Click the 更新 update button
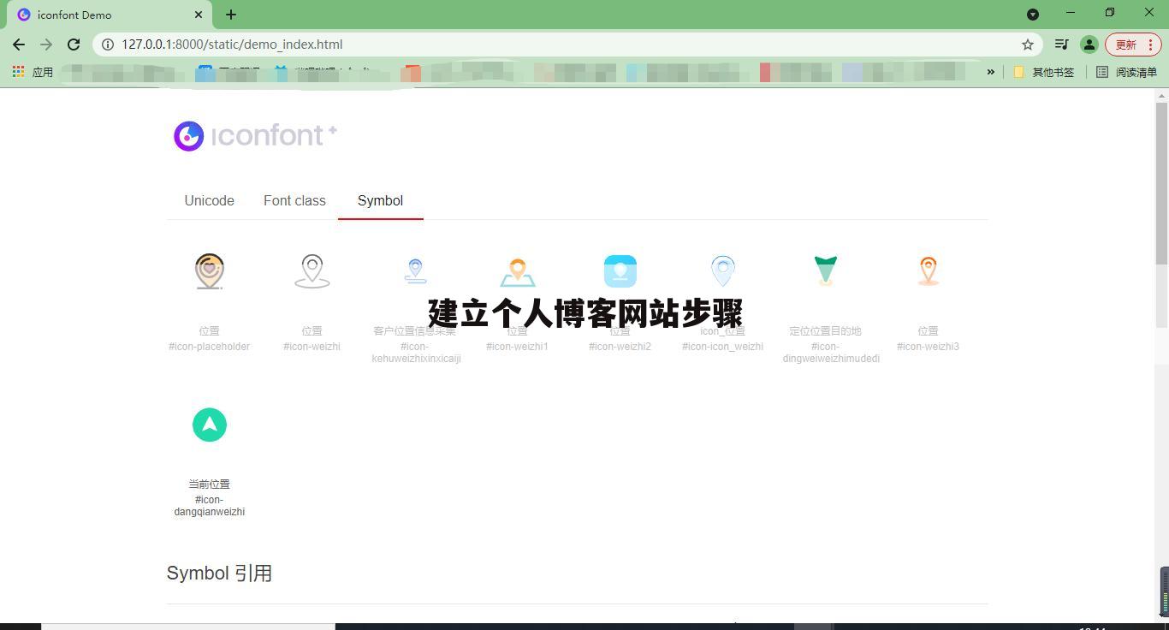 tap(1133, 45)
